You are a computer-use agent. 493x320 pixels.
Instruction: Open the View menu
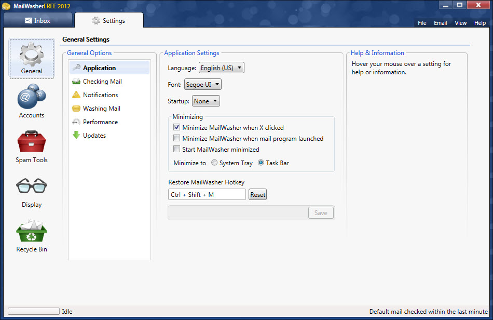(x=461, y=23)
